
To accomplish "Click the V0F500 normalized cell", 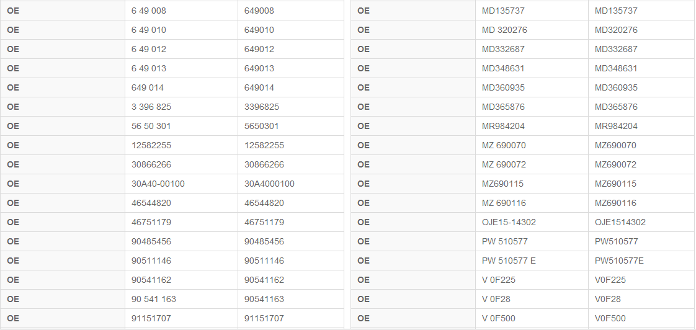I will [x=641, y=318].
